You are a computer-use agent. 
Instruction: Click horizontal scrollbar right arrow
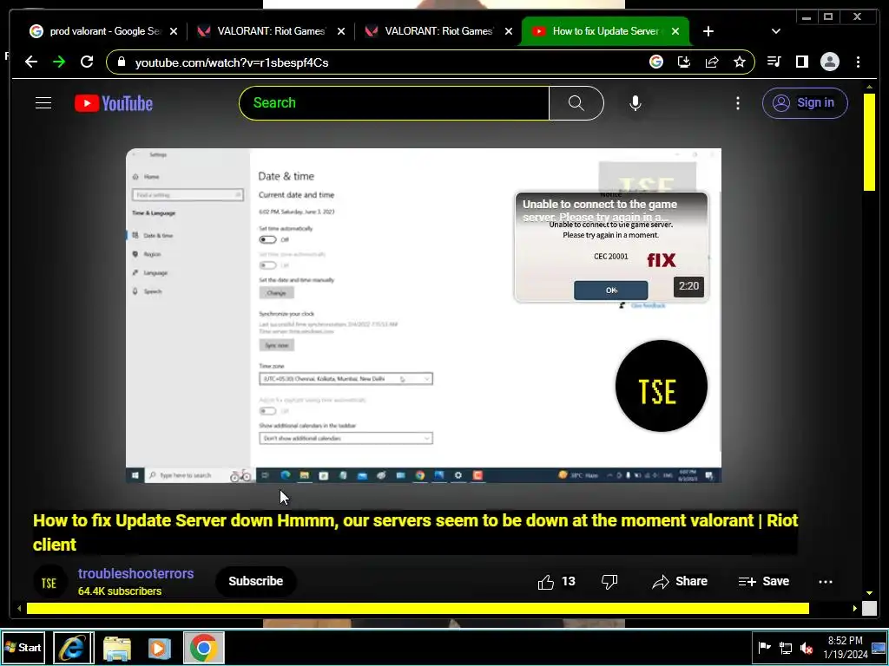pos(855,608)
